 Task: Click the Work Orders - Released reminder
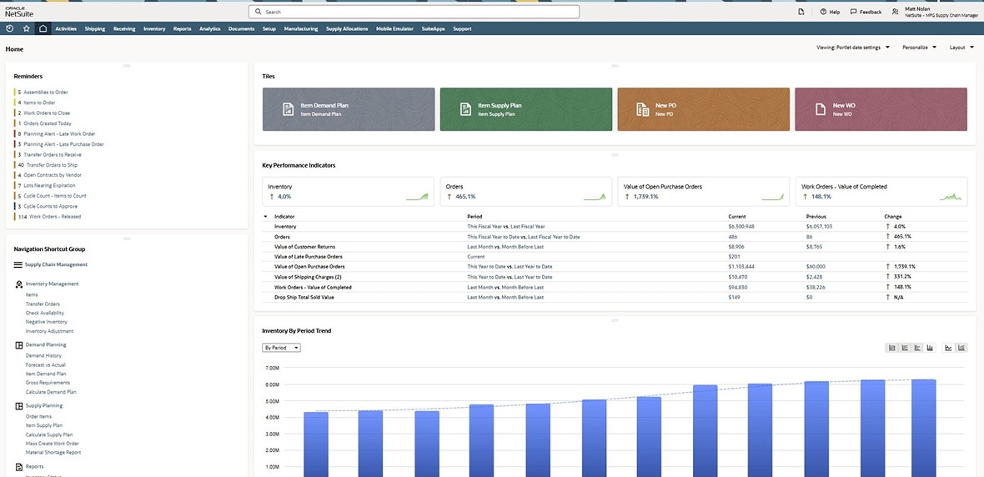[55, 217]
